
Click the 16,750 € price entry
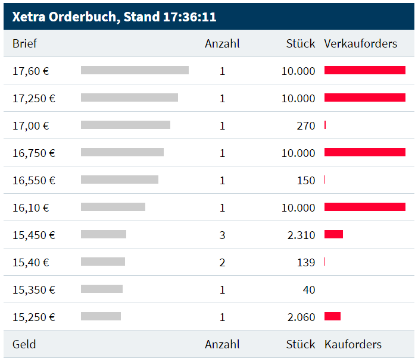tap(34, 153)
